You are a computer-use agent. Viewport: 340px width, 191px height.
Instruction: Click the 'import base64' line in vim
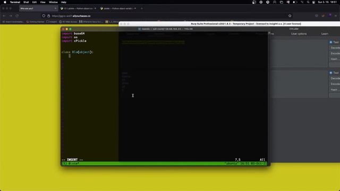[x=73, y=33]
